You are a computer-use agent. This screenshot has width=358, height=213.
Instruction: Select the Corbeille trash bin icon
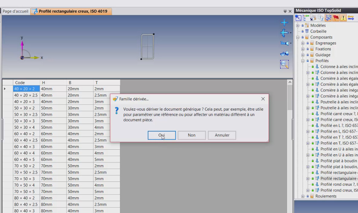coord(307,31)
